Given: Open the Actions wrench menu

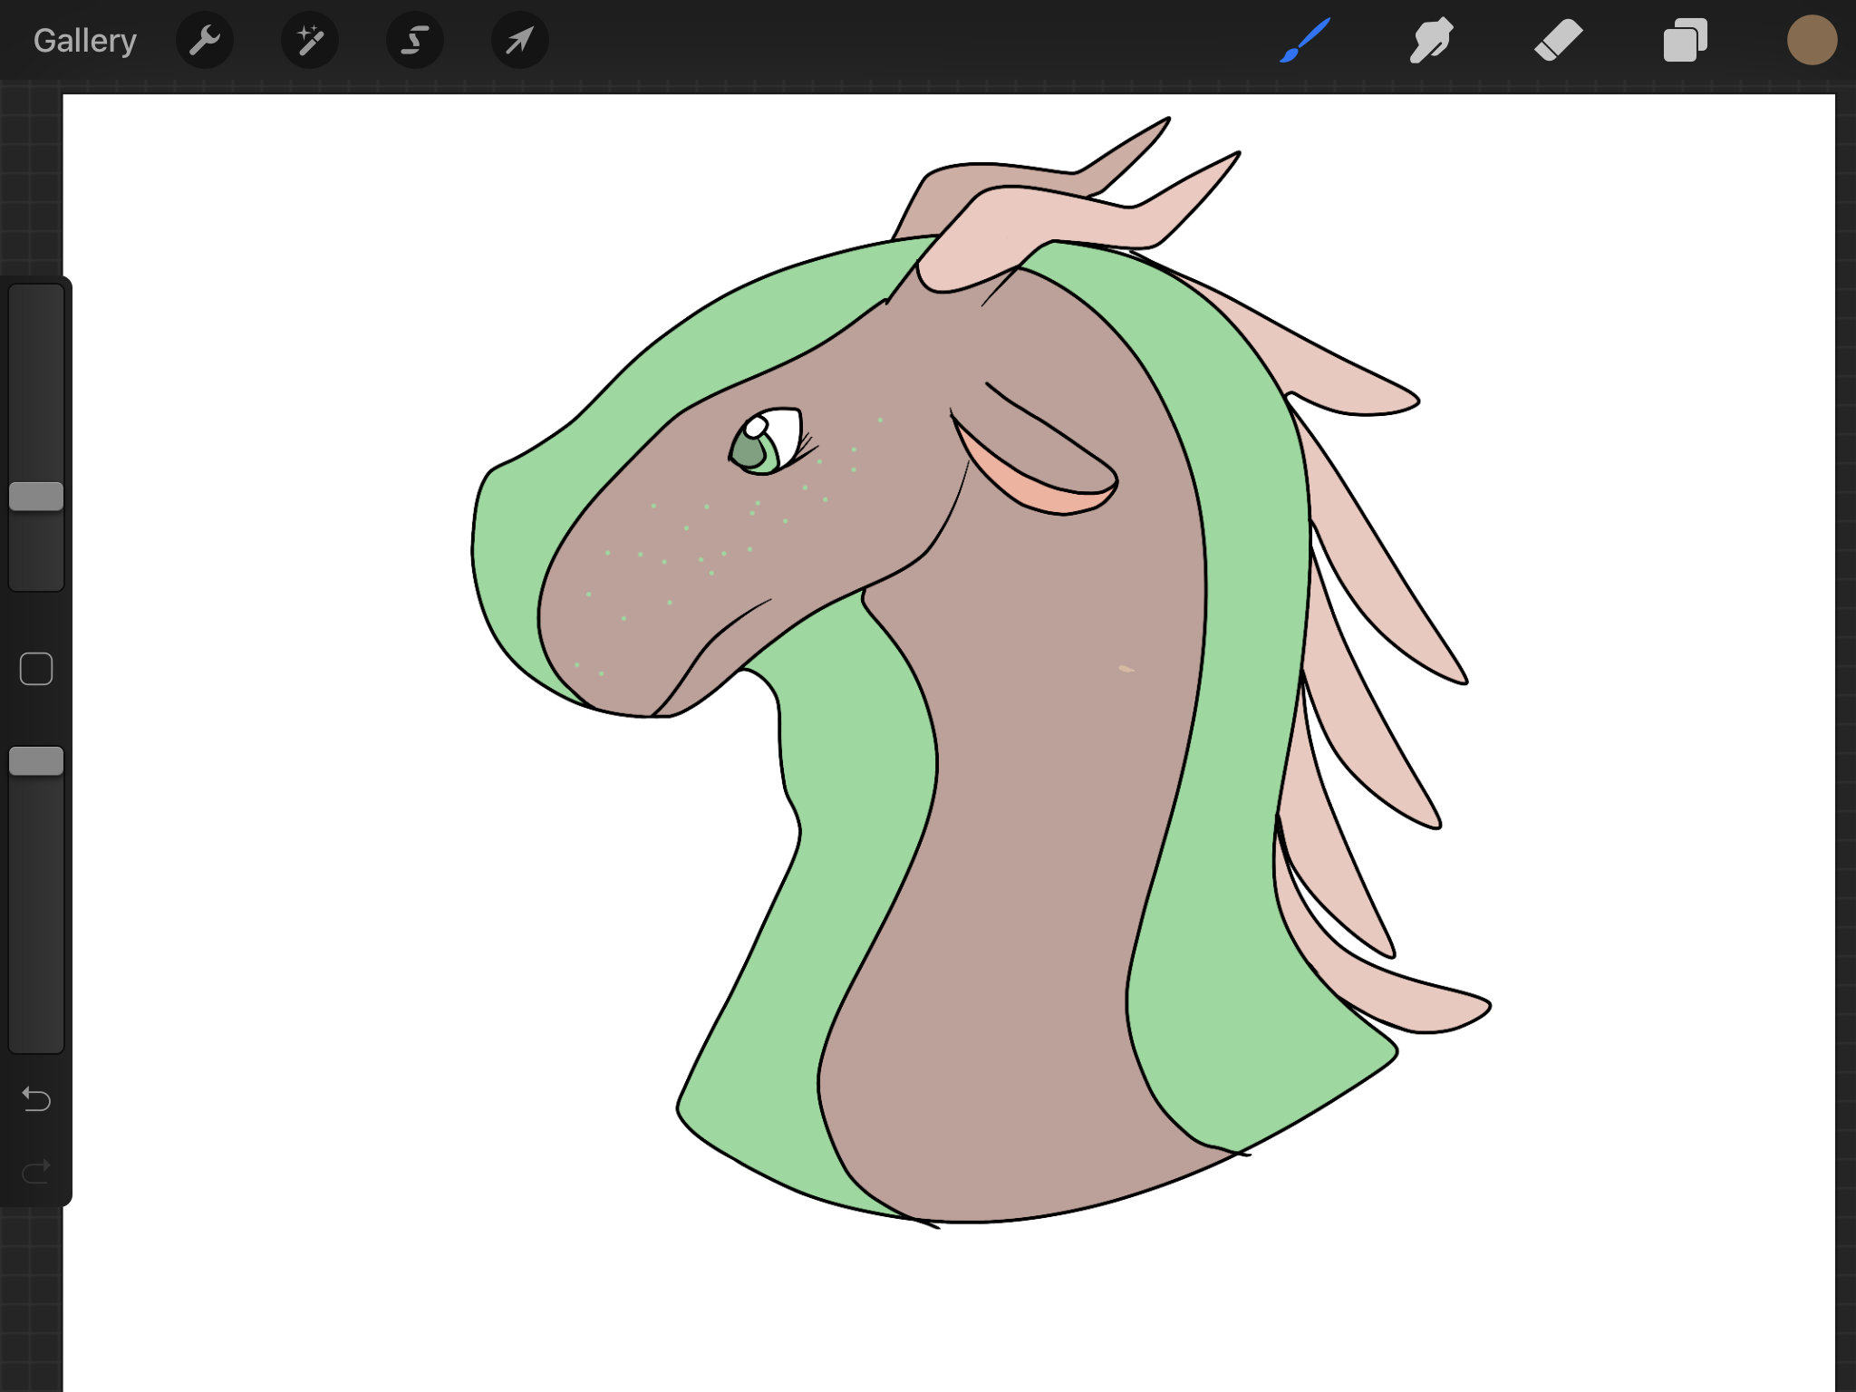Looking at the screenshot, I should point(205,41).
